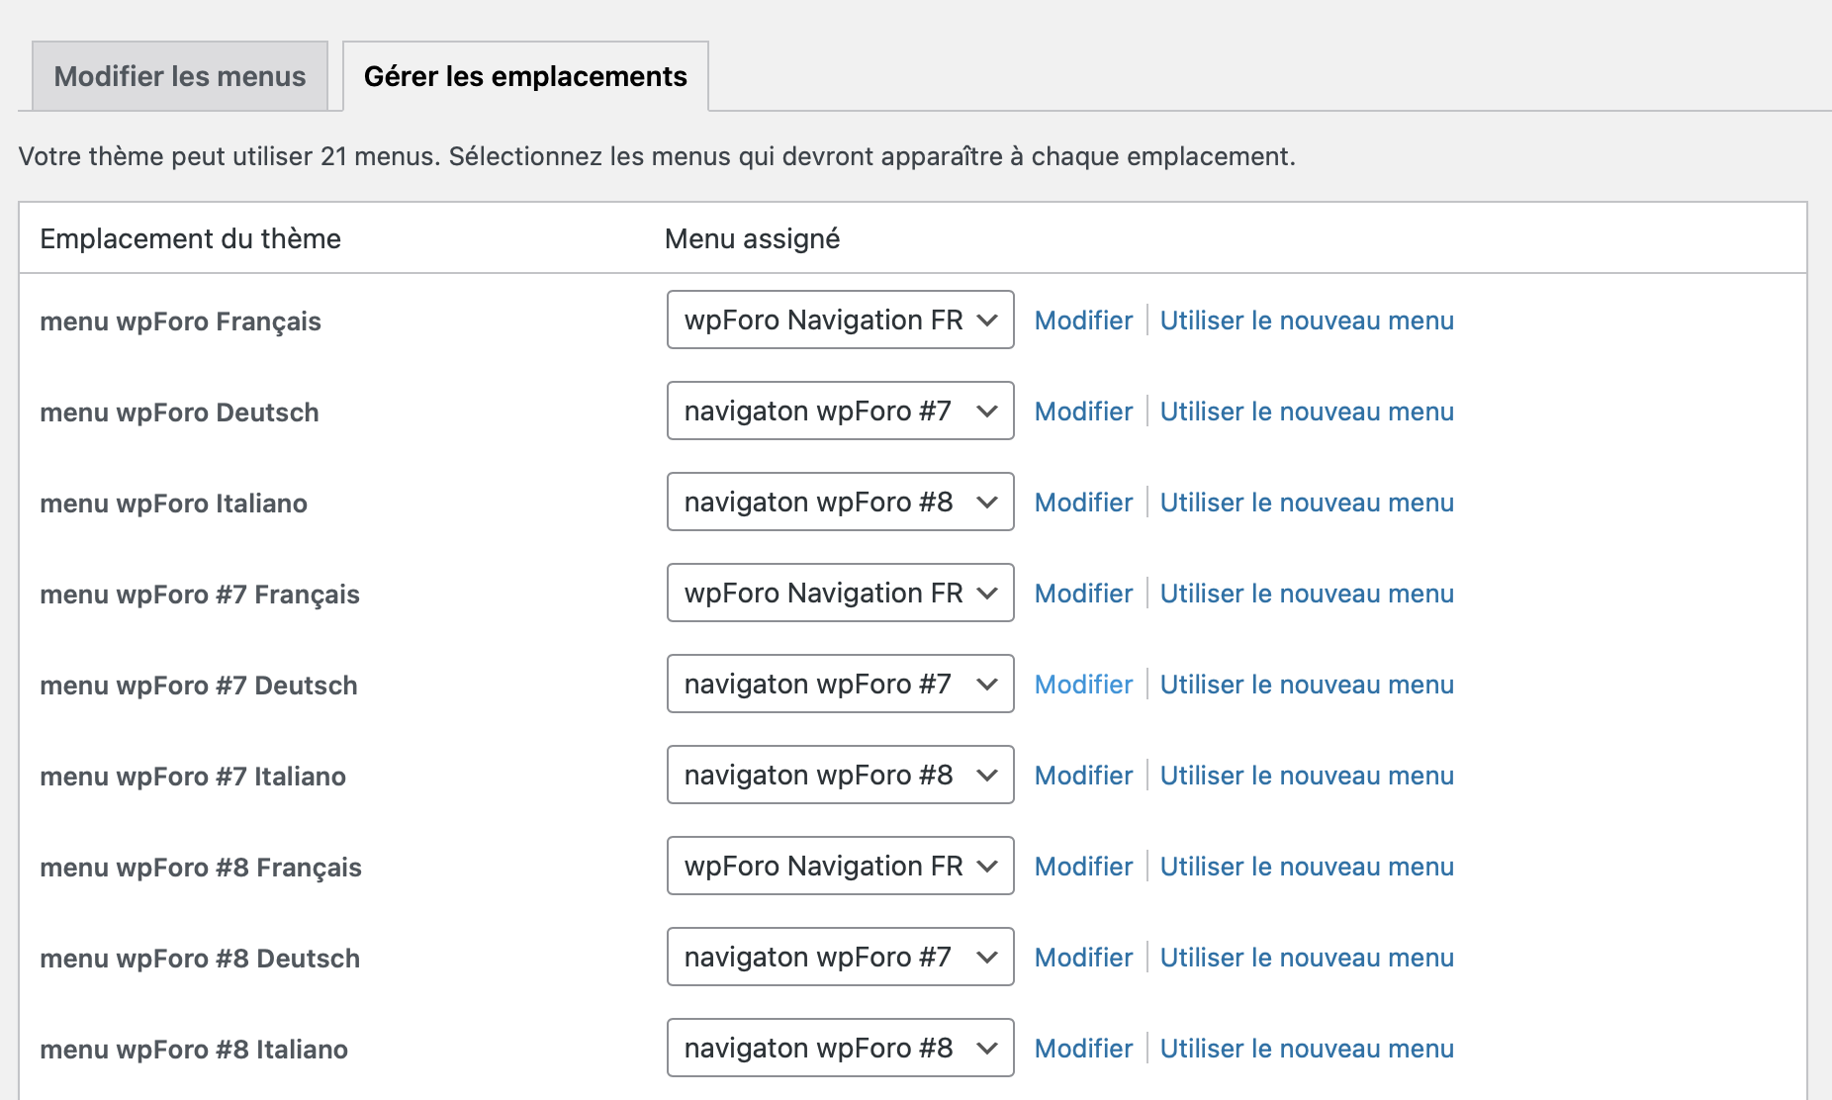The image size is (1832, 1100).
Task: Open dropdown for menu wpForo Italiano
Action: [x=840, y=503]
